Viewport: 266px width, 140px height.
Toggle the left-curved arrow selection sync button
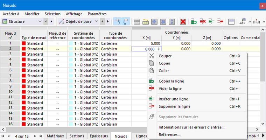117,22
